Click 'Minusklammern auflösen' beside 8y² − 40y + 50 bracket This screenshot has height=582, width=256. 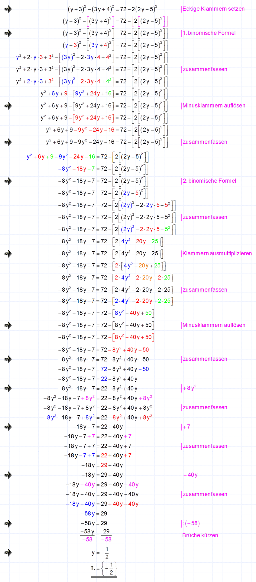213,325
